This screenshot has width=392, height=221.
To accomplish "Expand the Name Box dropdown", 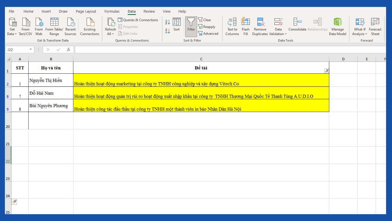I will (31, 49).
